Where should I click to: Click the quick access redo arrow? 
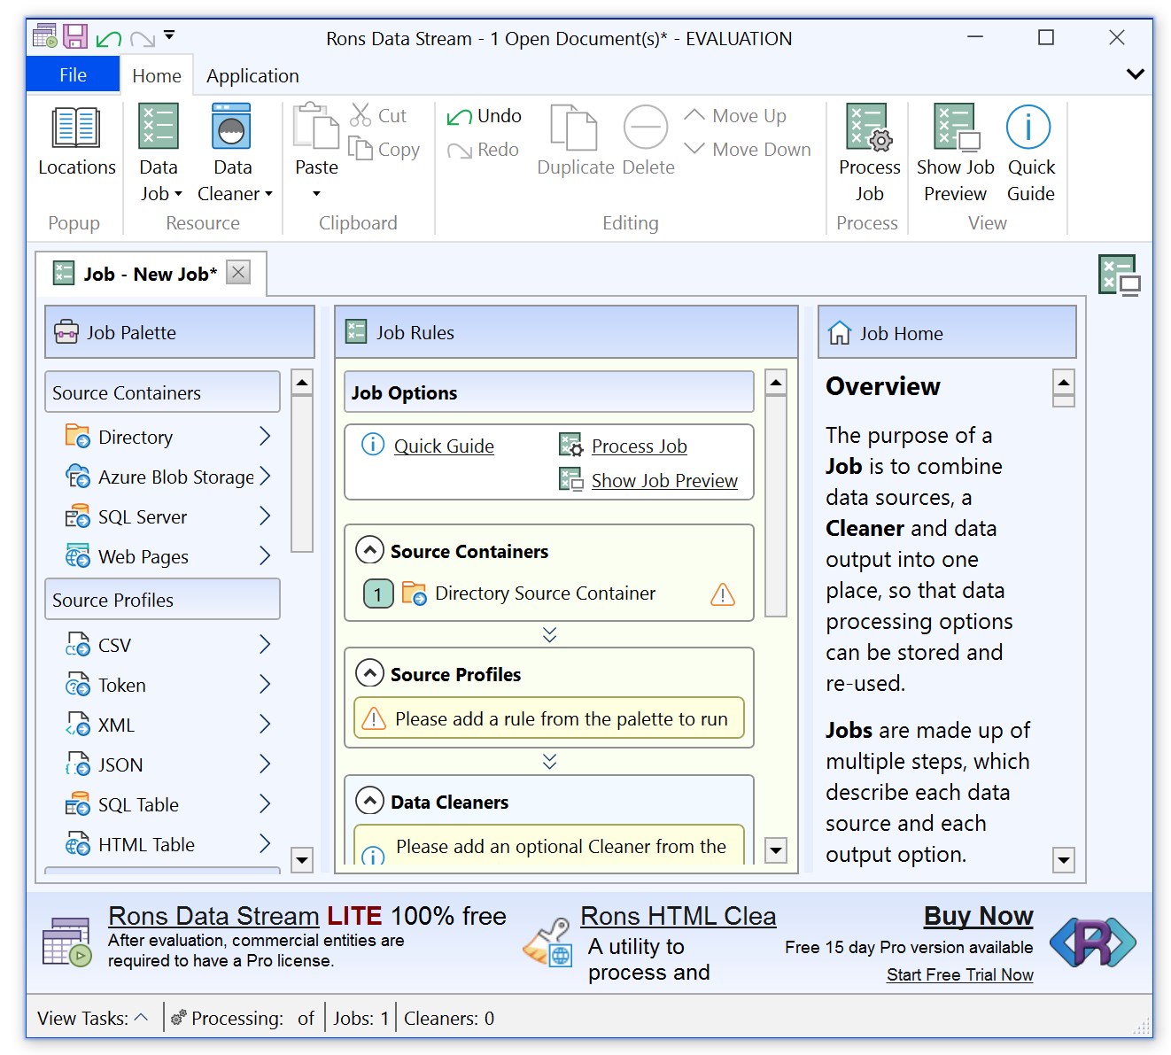pos(142,39)
